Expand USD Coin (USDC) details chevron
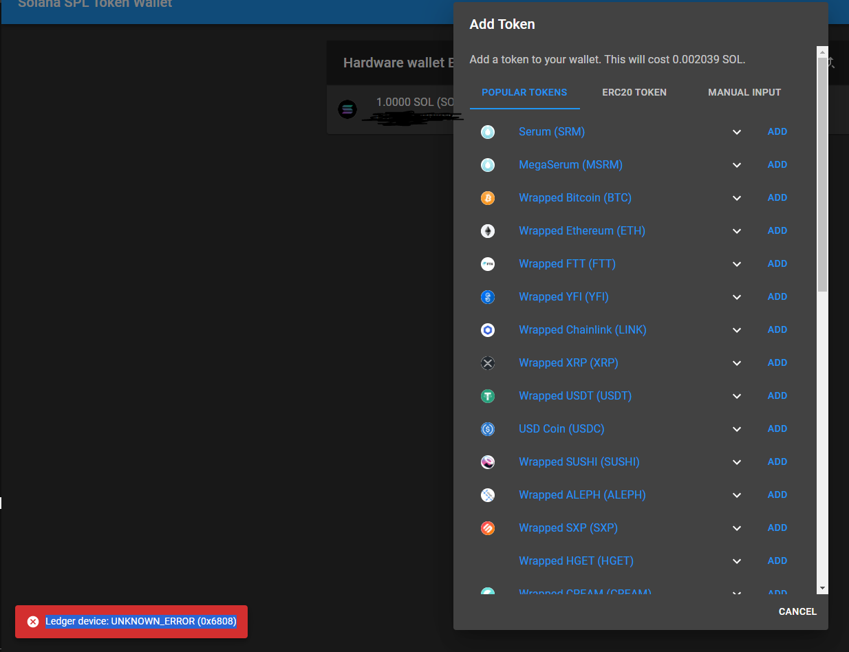This screenshot has width=849, height=652. point(737,429)
